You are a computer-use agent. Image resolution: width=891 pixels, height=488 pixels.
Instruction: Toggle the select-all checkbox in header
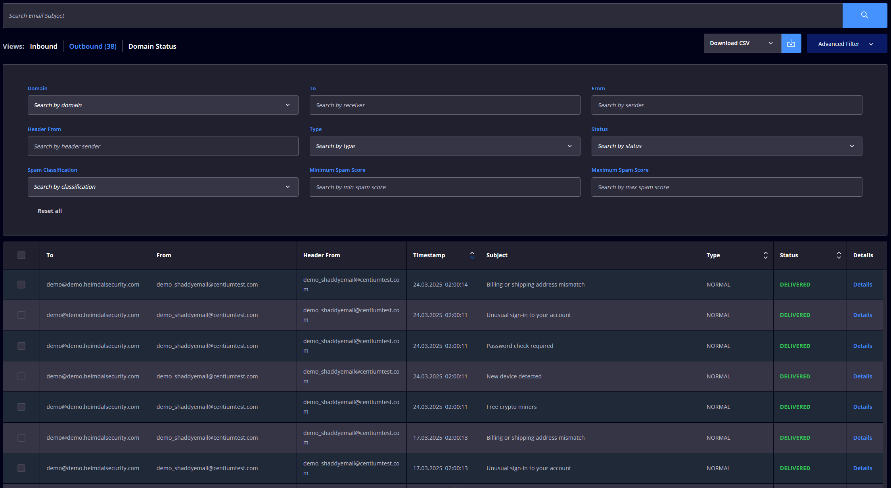pos(21,255)
